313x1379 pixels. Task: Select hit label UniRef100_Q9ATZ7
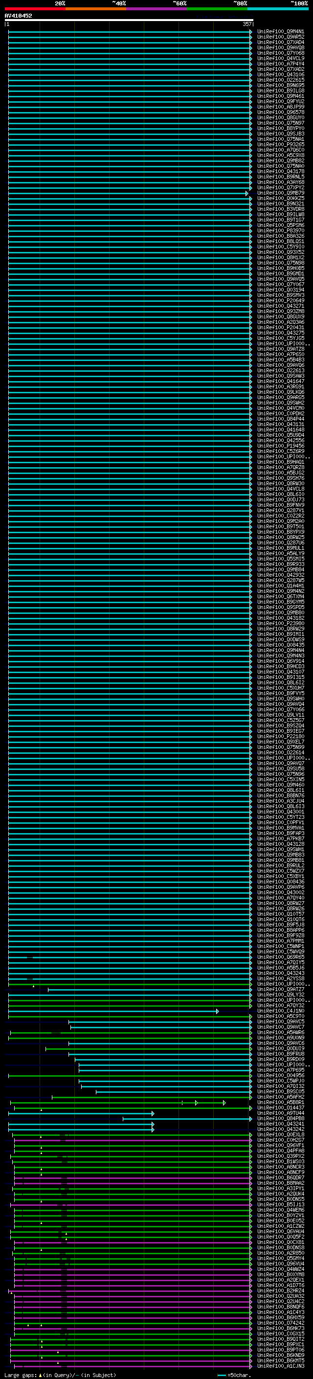(281, 989)
